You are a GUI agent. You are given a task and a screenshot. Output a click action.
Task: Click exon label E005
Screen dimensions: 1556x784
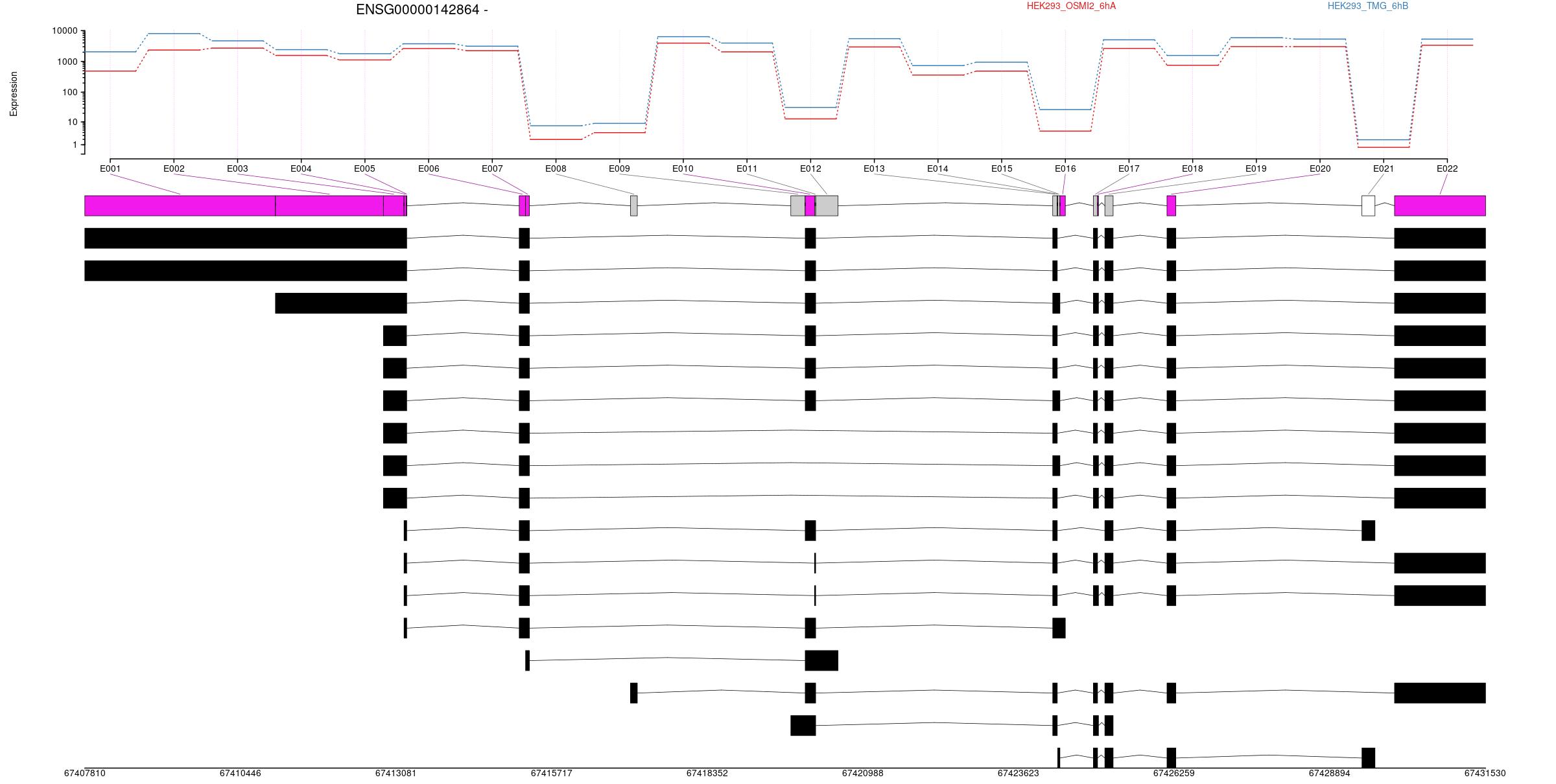[x=364, y=168]
